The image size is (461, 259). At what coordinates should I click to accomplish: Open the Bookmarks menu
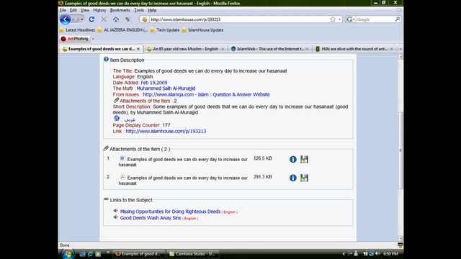coord(120,10)
